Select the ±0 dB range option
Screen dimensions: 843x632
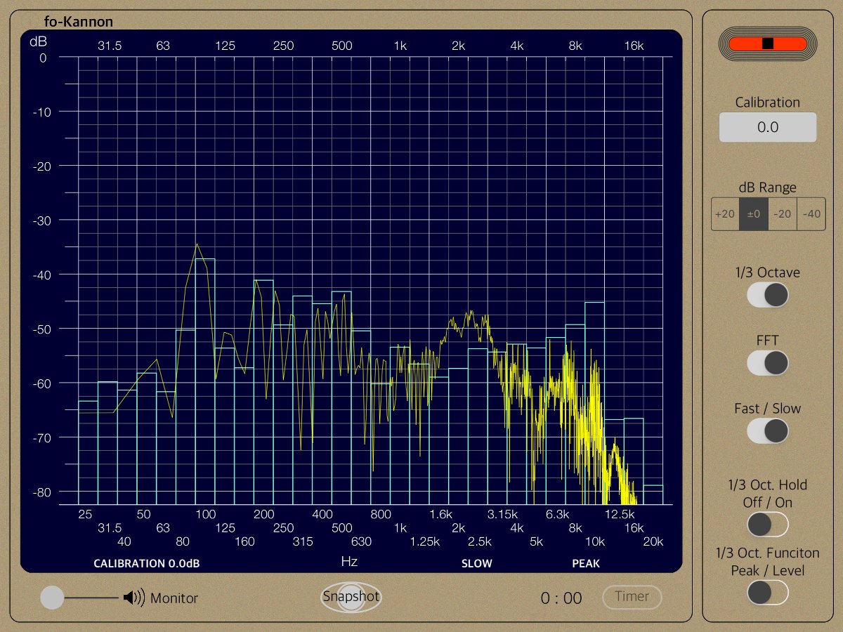(753, 214)
